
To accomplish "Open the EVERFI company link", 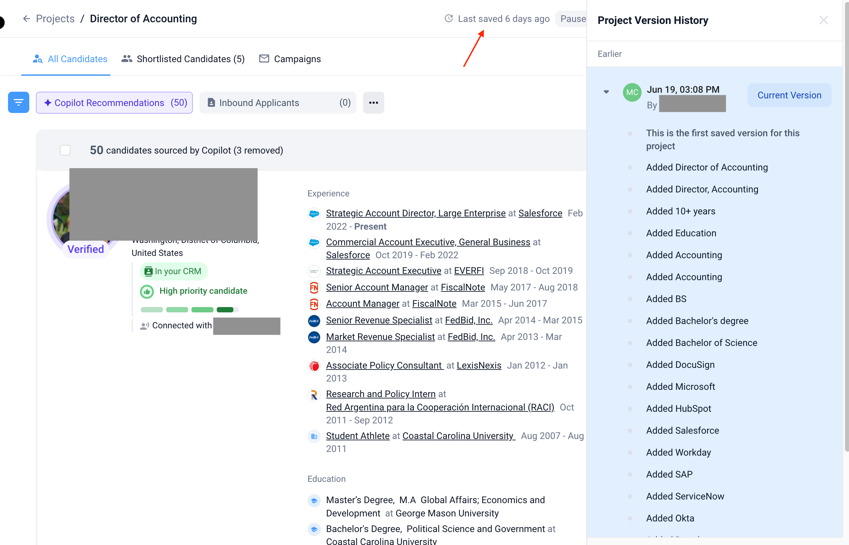I will point(469,271).
